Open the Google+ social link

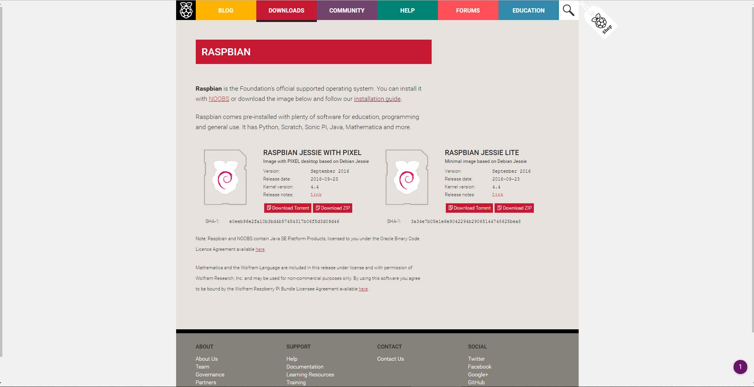[x=478, y=374]
